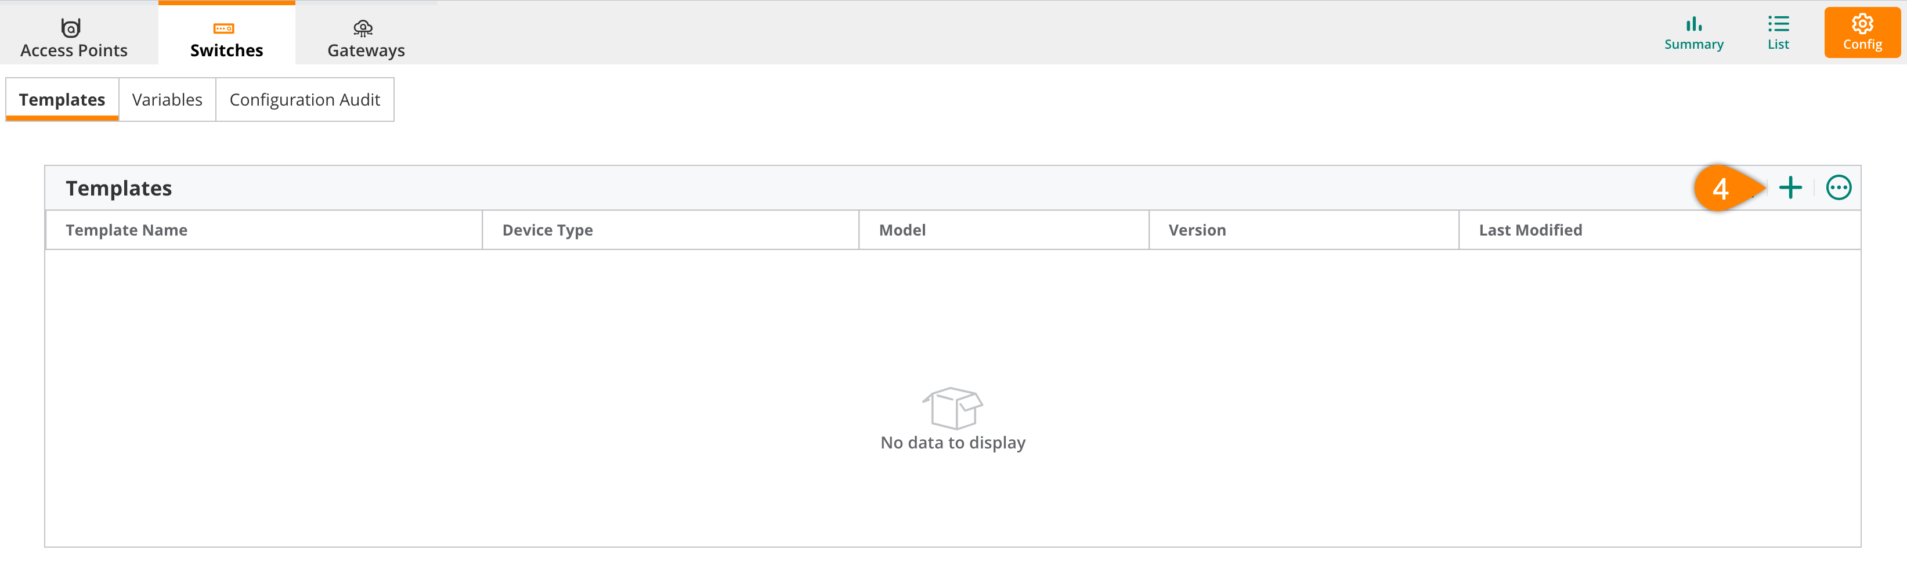Open the Variables sub-tab
This screenshot has height=579, width=1907.
tap(167, 99)
